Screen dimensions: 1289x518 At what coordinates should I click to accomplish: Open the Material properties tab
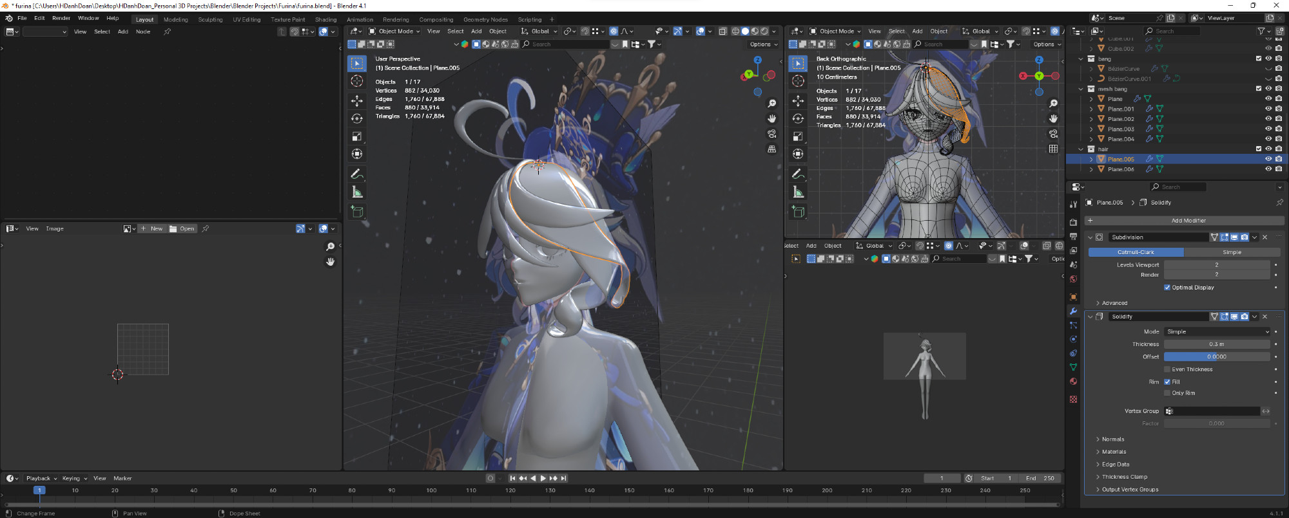1073,381
